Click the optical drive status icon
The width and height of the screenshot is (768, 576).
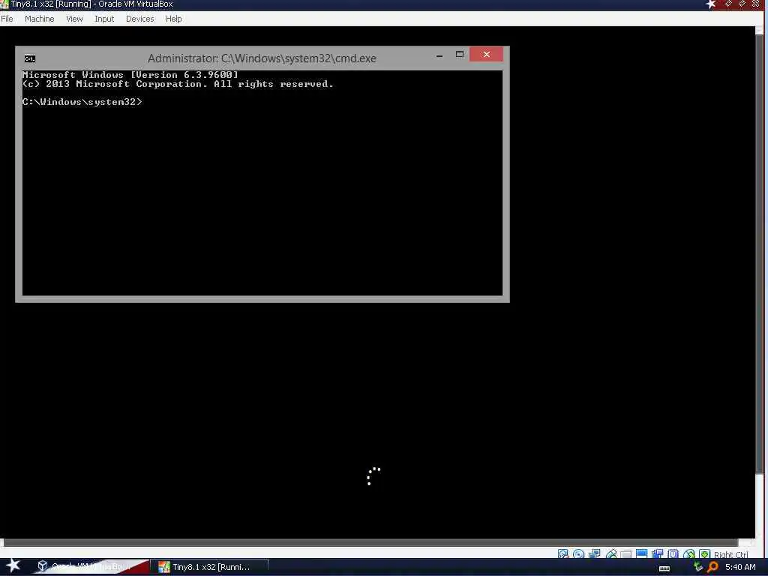coord(578,554)
